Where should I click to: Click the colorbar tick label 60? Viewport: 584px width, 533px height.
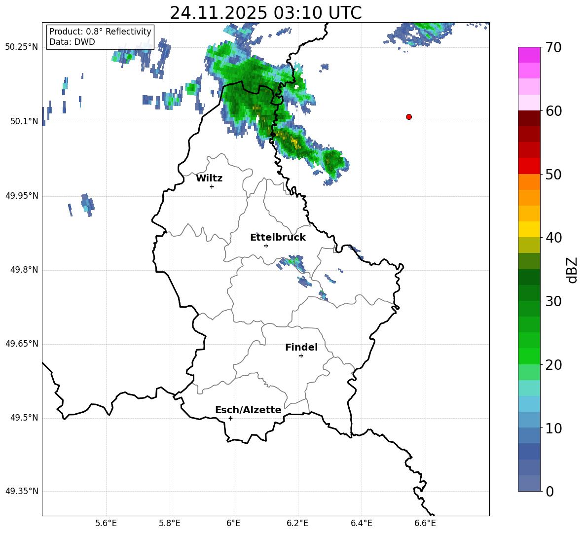pyautogui.click(x=553, y=111)
